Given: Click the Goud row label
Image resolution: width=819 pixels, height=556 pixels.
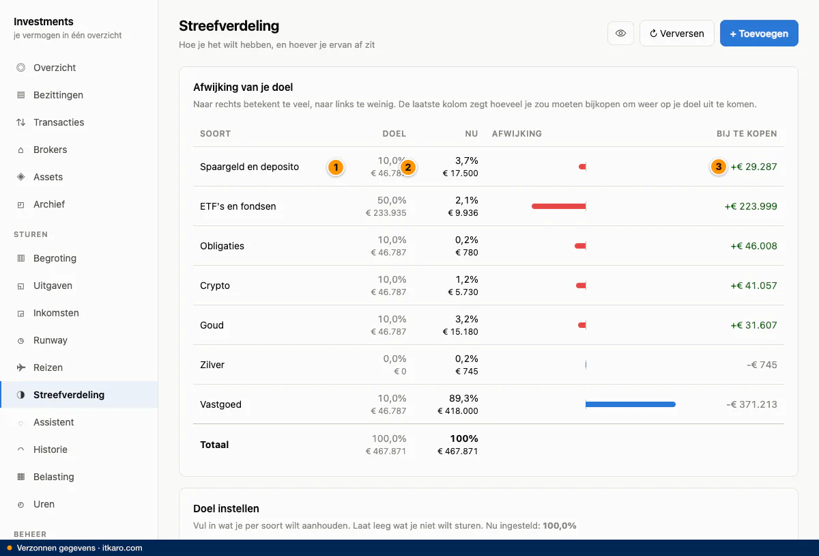Looking at the screenshot, I should (212, 325).
